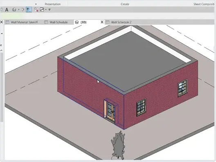The height and width of the screenshot is (162, 216).
Task: Click the Section tool icon
Action: (x=23, y=10)
